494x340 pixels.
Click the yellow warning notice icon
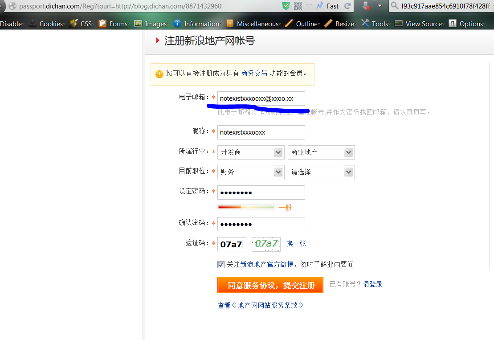[159, 74]
